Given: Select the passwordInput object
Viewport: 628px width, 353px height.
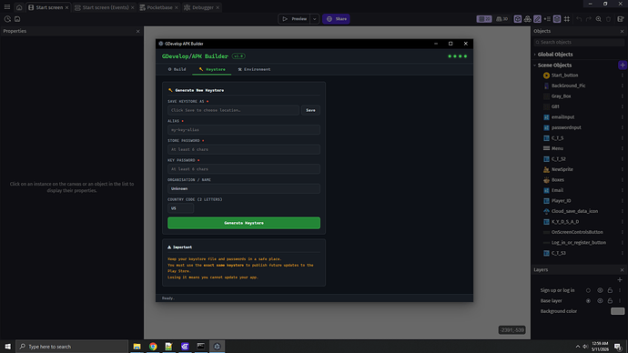Looking at the screenshot, I should (566, 127).
